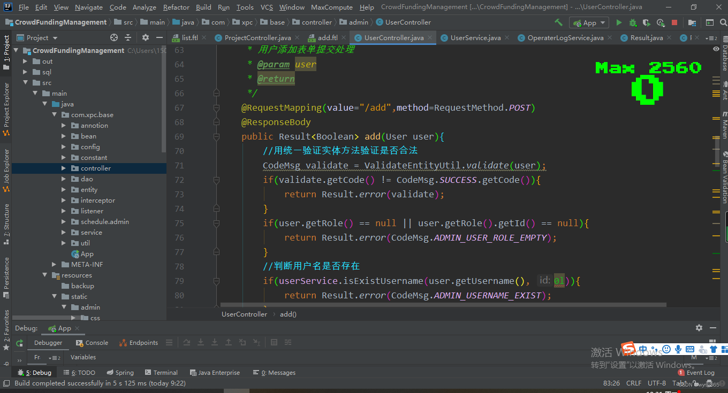
Task: Click Rerun App icon in Debug panel
Action: [20, 343]
